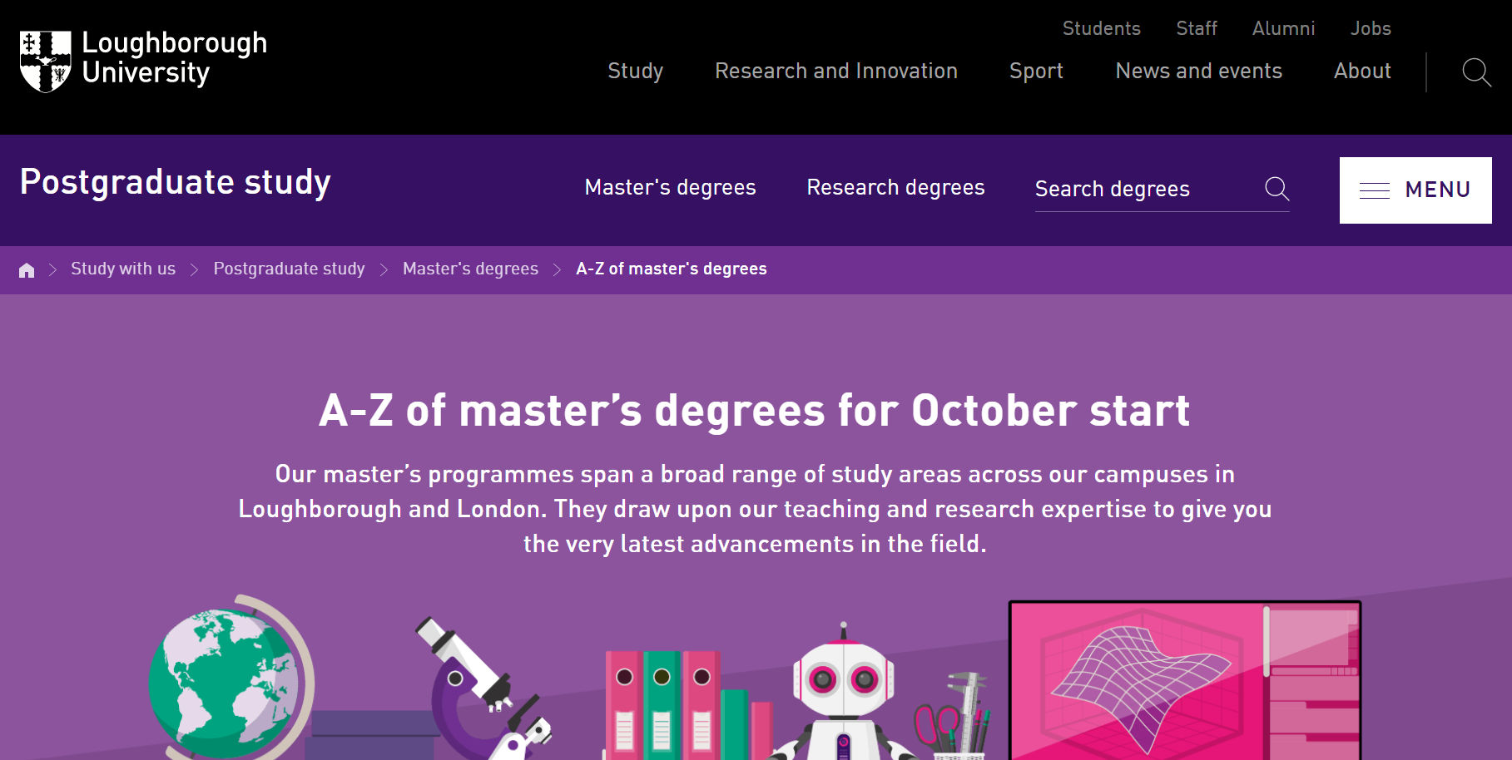The width and height of the screenshot is (1512, 760).
Task: Click the Students link at top
Action: pyautogui.click(x=1101, y=28)
